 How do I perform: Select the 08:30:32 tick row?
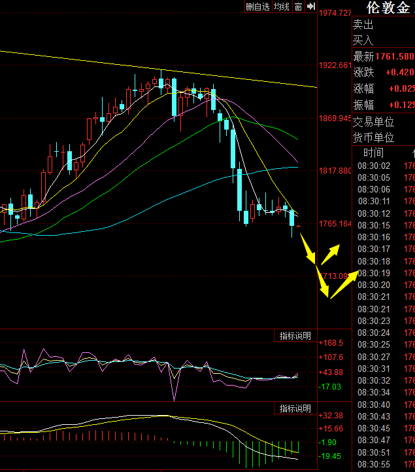click(x=386, y=380)
